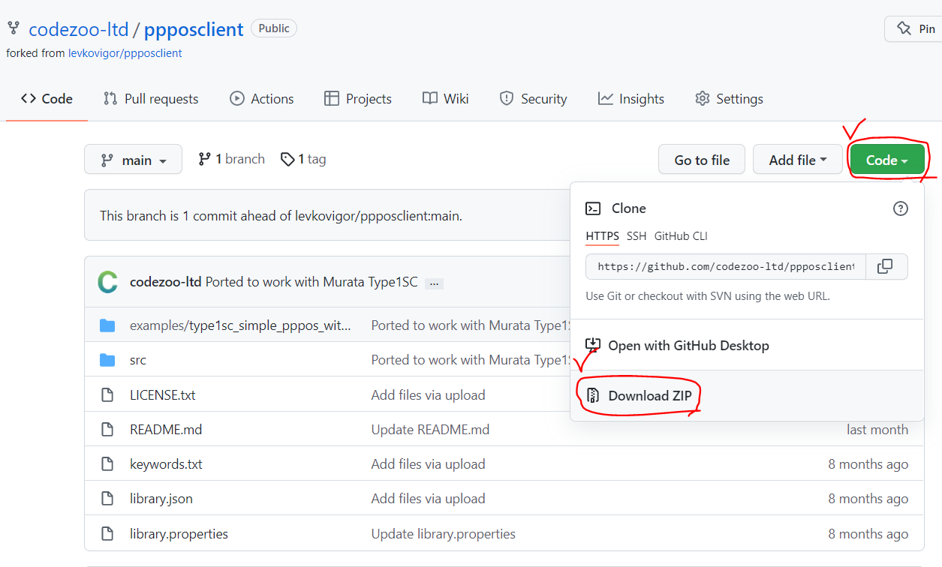Click the Public visibility badge
This screenshot has height=567, width=942.
tap(274, 28)
